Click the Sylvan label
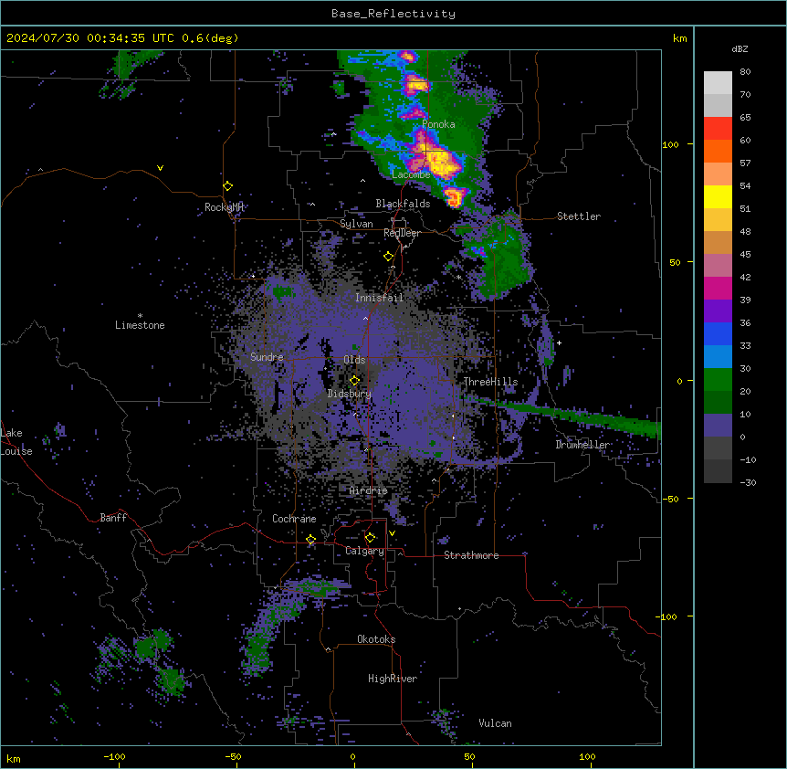787x769 pixels. tap(356, 224)
